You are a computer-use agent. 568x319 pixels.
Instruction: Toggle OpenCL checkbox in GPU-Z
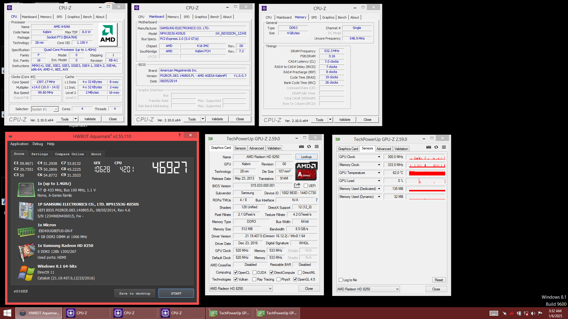(x=235, y=273)
